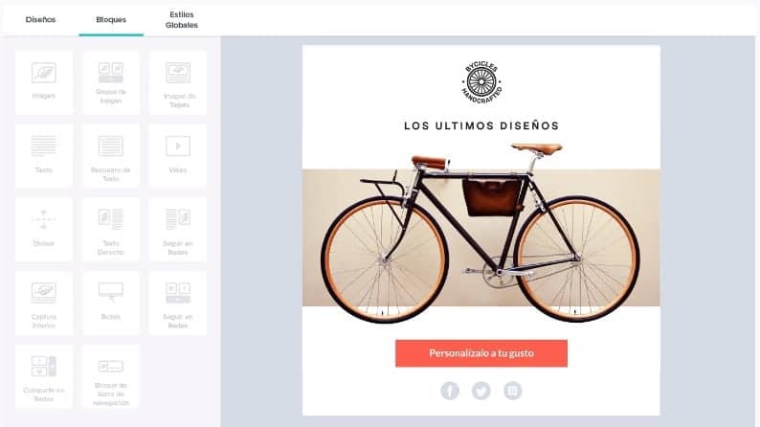Select the bicycle image in the email
This screenshot has height=427, width=760.
481,232
